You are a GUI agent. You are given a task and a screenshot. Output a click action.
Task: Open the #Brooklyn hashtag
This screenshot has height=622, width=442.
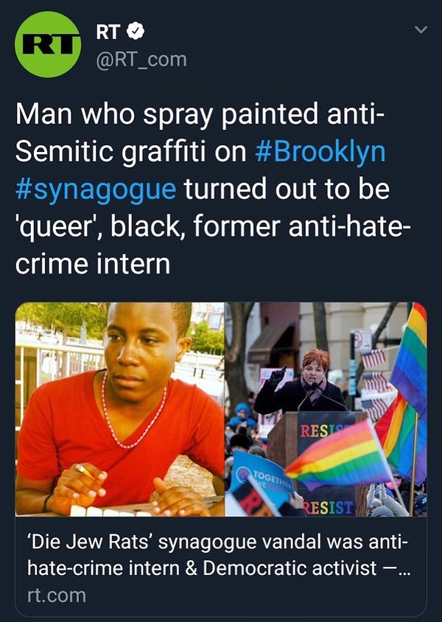click(x=320, y=152)
